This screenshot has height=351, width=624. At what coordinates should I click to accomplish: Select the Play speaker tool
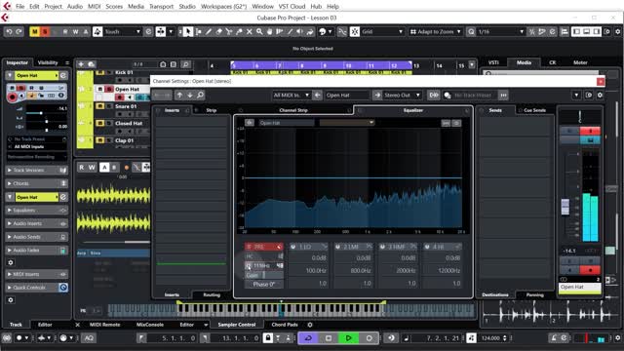299,31
